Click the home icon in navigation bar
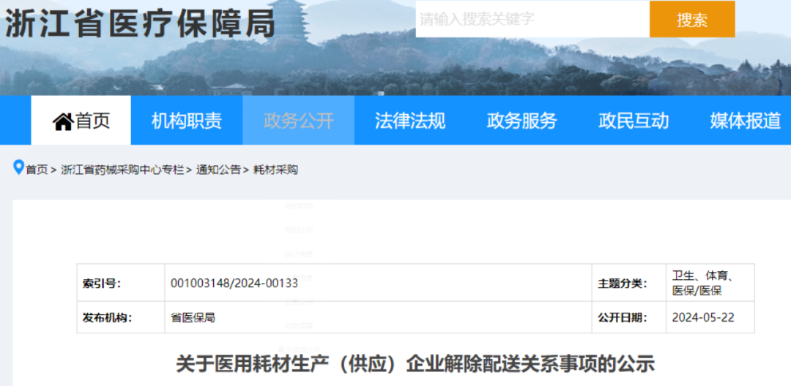The width and height of the screenshot is (791, 386). (63, 121)
